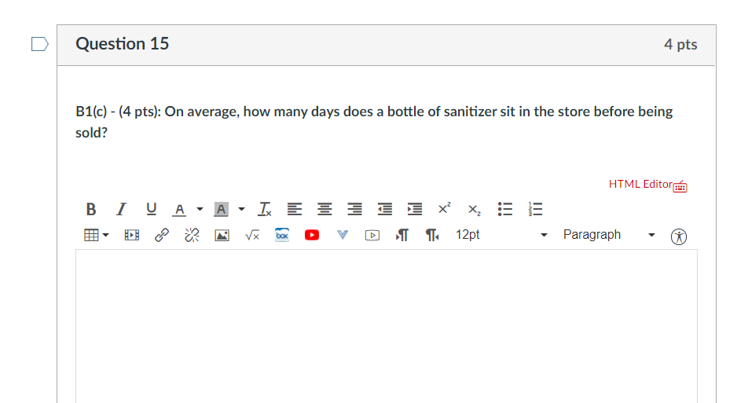
Task: Apply subscript formatting
Action: click(475, 210)
